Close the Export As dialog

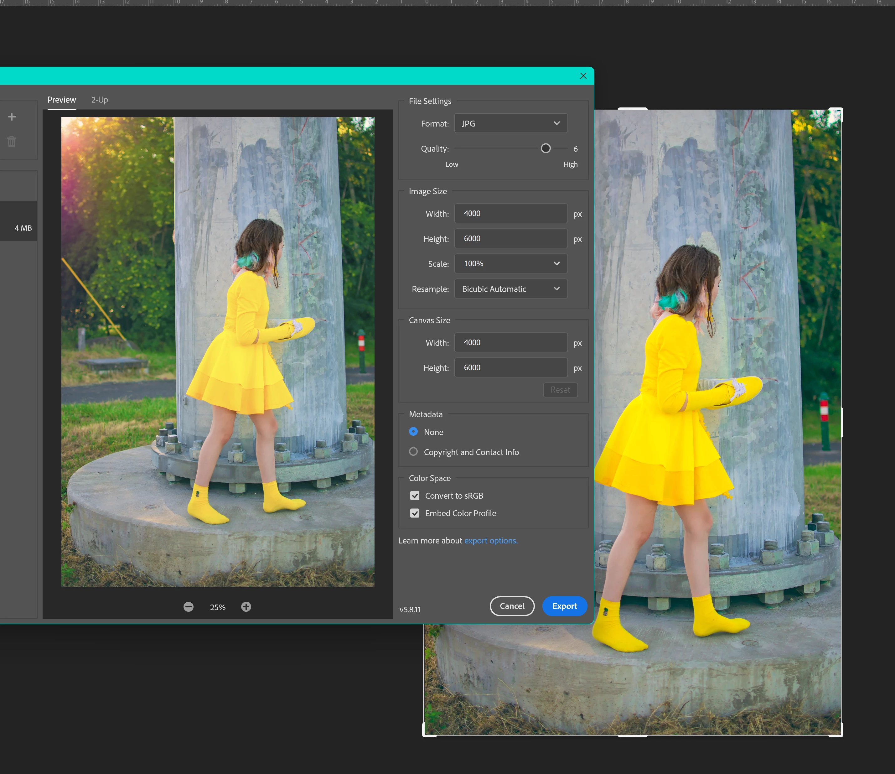click(583, 76)
